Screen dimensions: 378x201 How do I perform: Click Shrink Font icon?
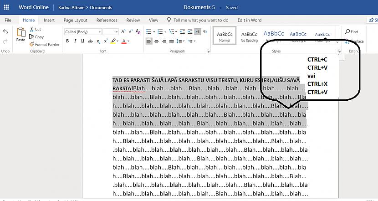[131, 31]
